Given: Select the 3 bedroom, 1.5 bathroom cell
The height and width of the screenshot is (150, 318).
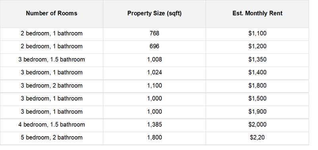Looking at the screenshot, I should point(52,59).
